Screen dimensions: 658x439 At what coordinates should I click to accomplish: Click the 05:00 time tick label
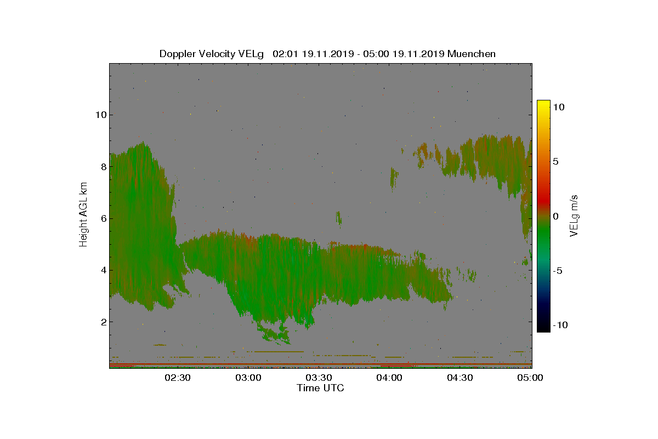[531, 378]
